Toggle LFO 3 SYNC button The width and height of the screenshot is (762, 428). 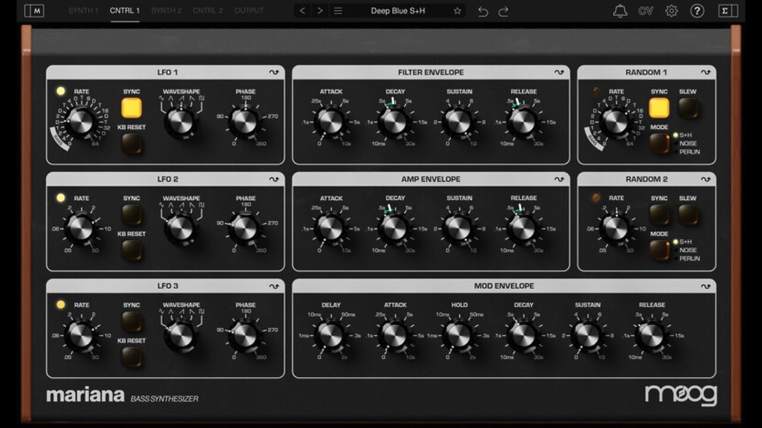[132, 322]
